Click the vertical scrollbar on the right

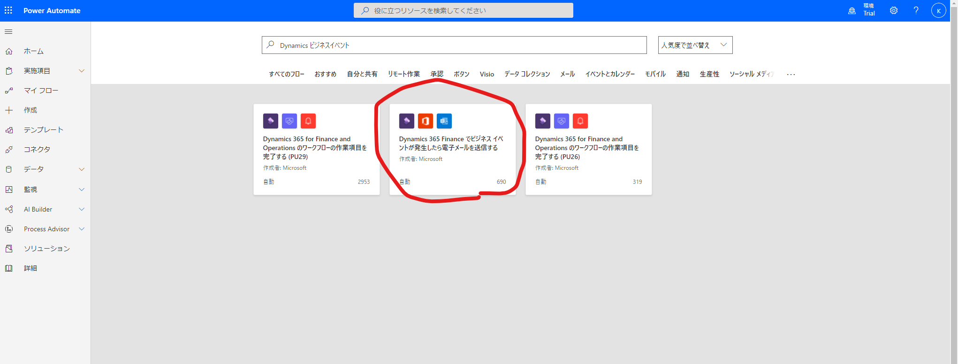[x=954, y=182]
